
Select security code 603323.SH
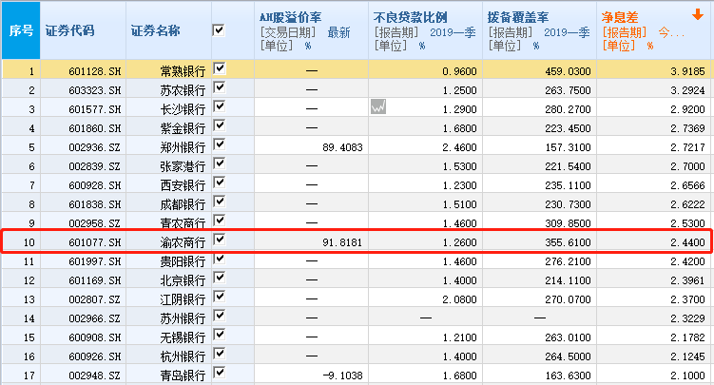[95, 90]
